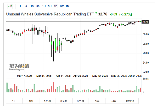Set range to 1周

click(31, 101)
